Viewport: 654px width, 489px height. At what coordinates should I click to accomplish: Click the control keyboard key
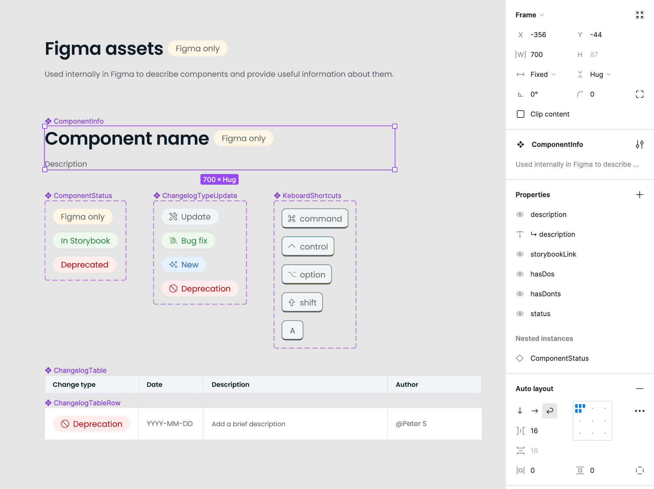(308, 246)
